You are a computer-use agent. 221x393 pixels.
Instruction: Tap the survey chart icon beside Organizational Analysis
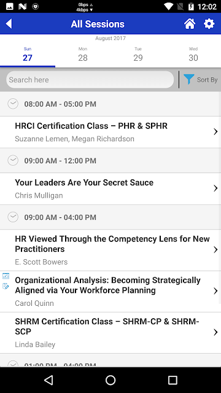tap(6, 276)
